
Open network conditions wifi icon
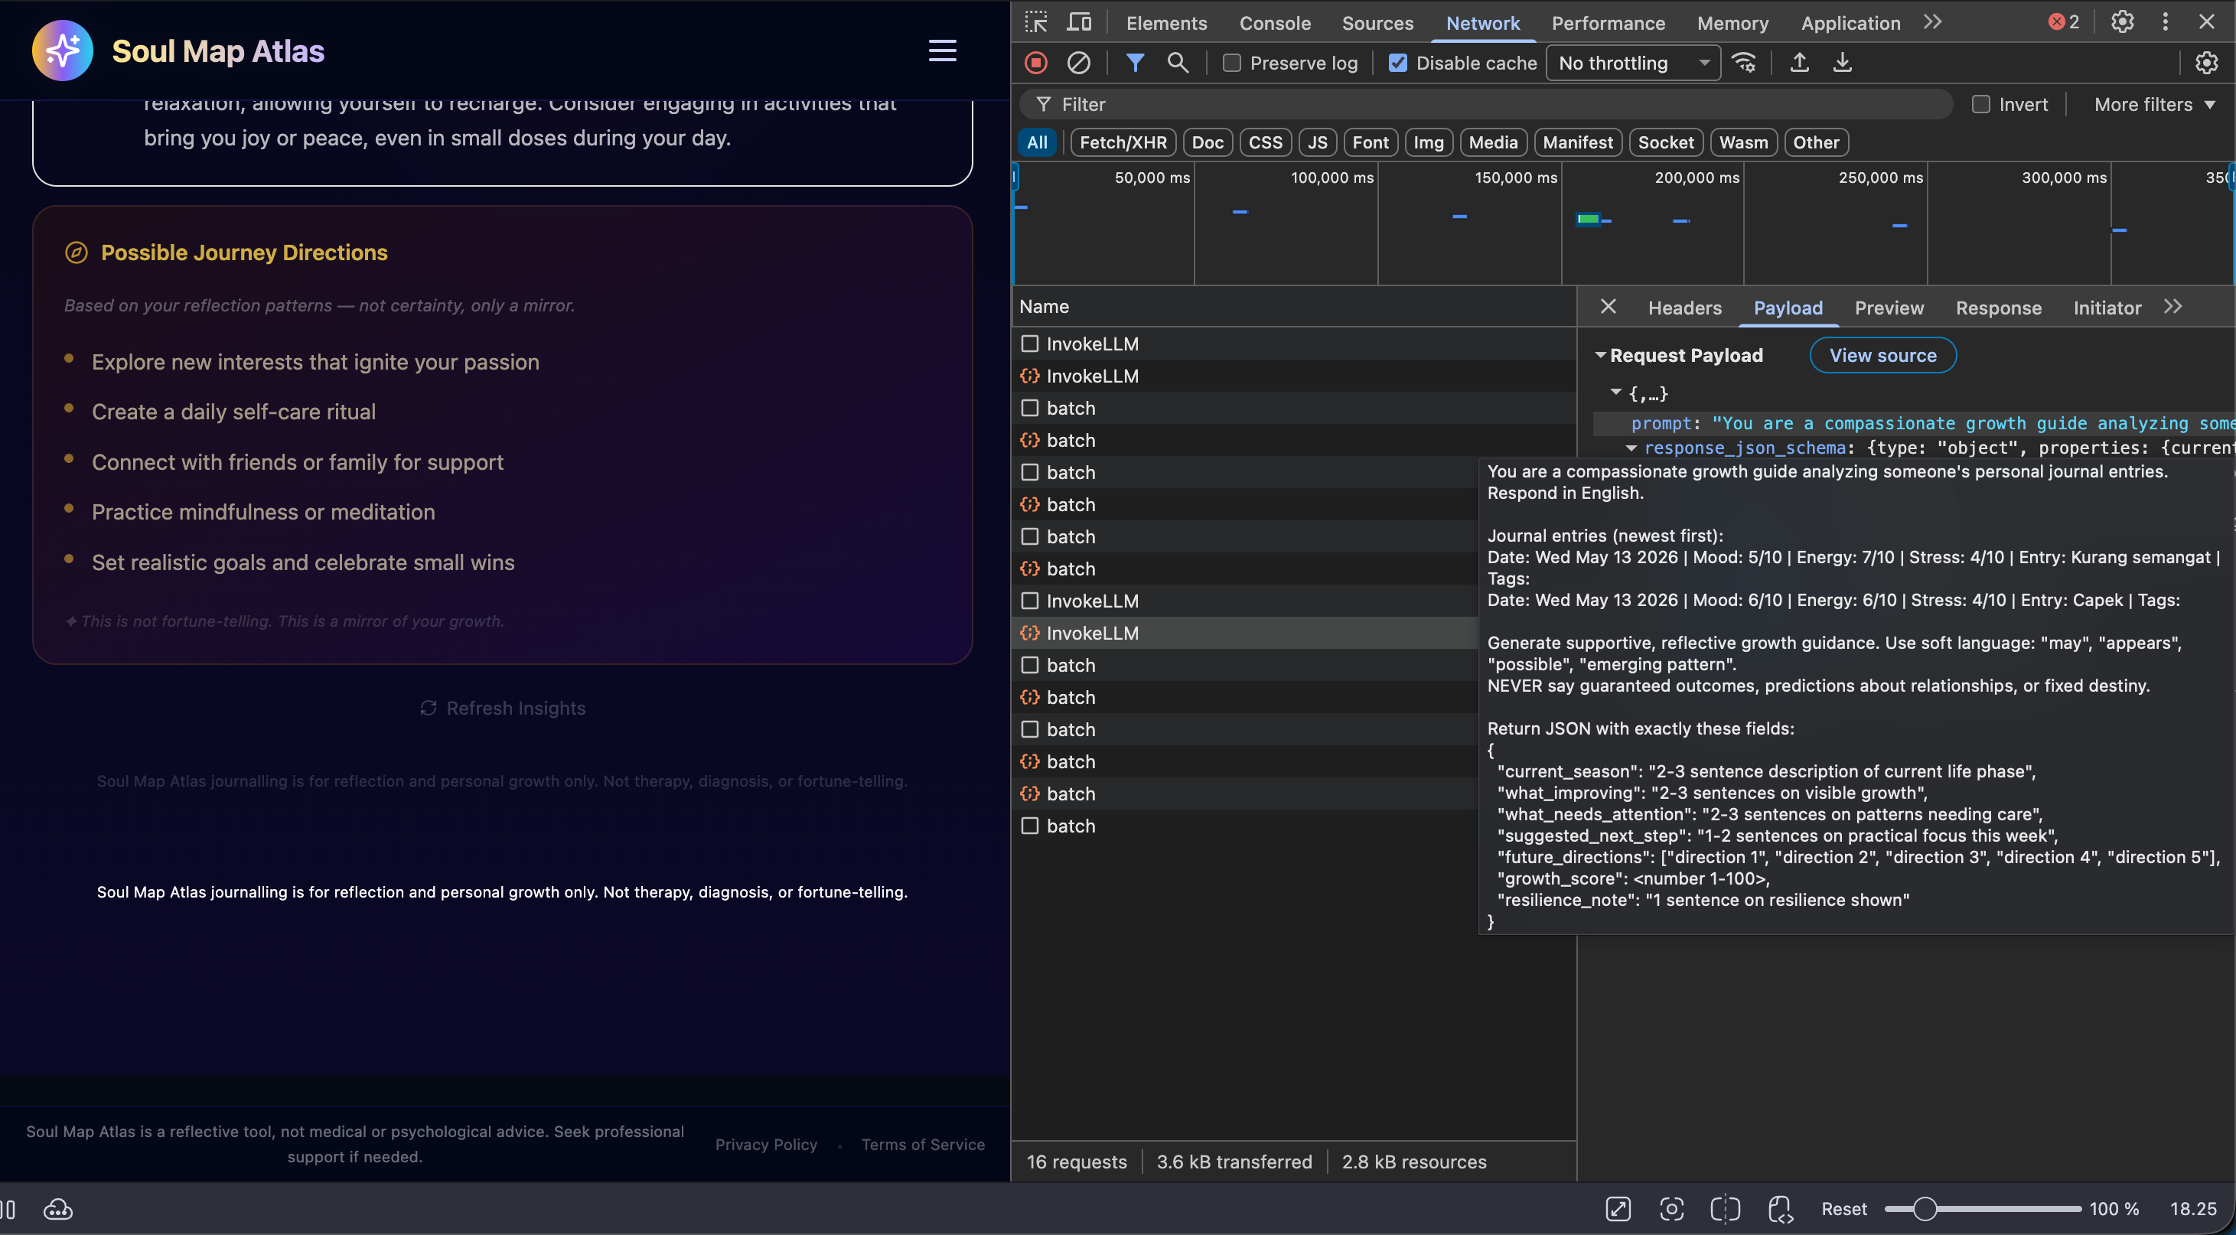tap(1743, 63)
